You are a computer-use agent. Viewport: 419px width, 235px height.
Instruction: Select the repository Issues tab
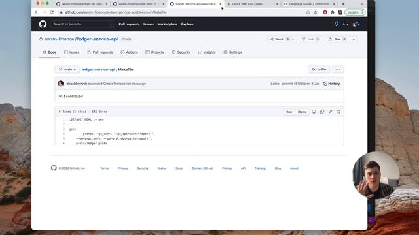[x=71, y=52]
